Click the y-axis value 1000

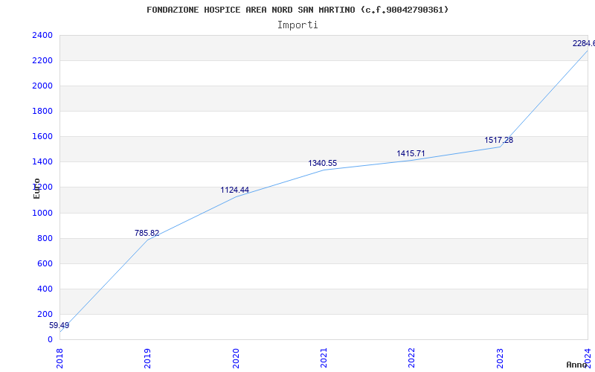(42, 213)
